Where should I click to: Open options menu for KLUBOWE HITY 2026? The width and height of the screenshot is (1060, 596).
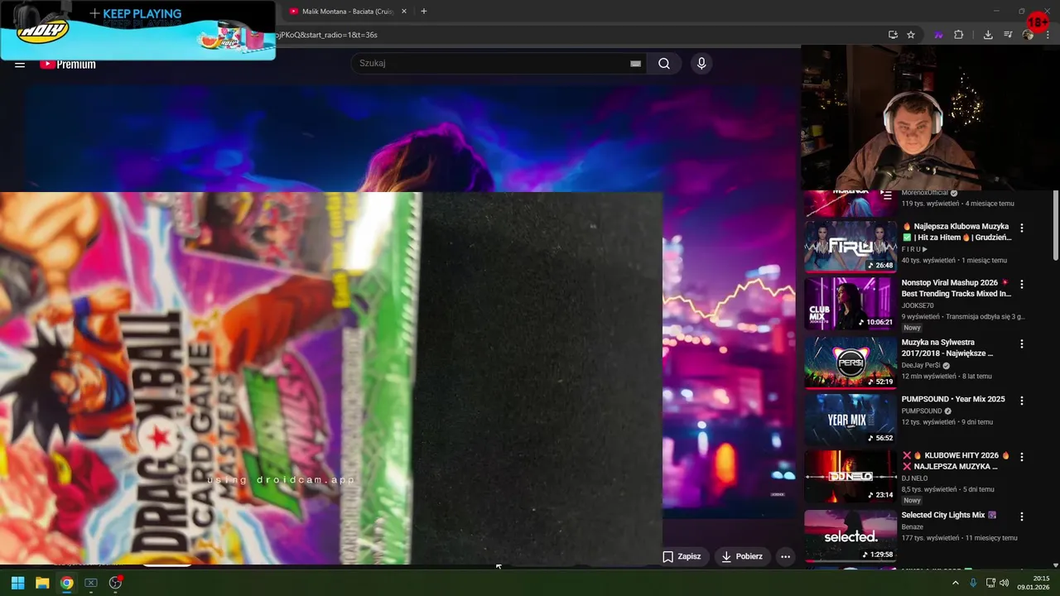tap(1021, 457)
